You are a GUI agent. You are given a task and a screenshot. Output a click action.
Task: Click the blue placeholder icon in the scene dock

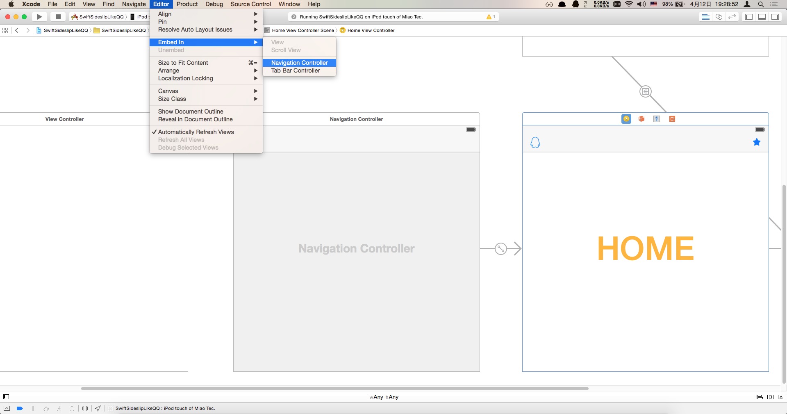[x=657, y=119]
